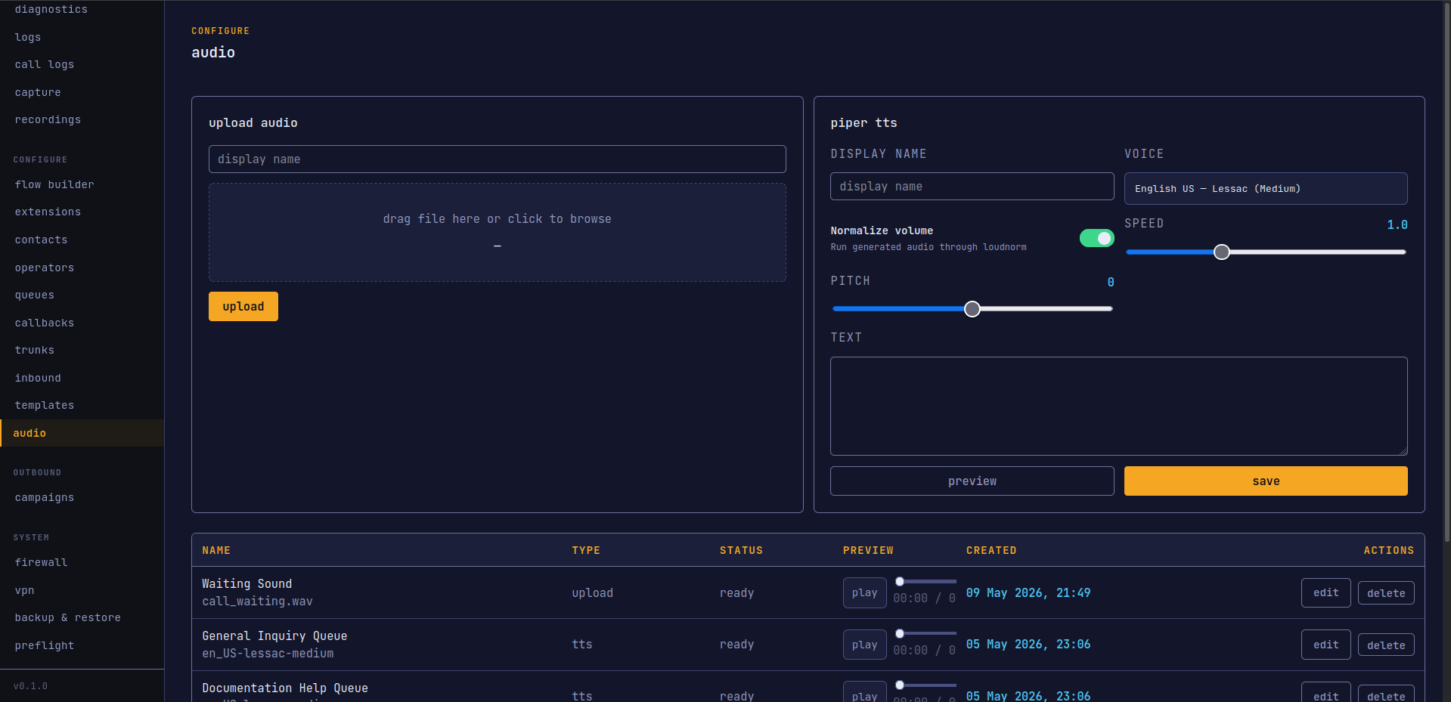Delete Documentation Help Queue entry
Image resolution: width=1451 pixels, height=702 pixels.
click(x=1386, y=695)
